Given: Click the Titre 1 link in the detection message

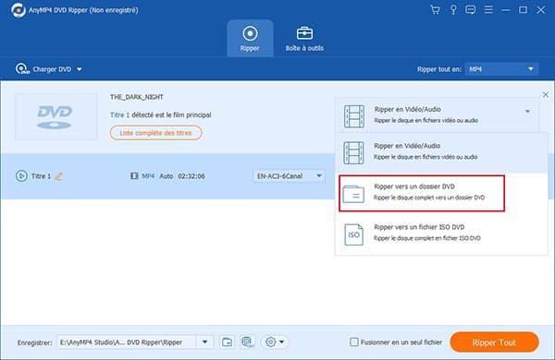Looking at the screenshot, I should [x=119, y=114].
